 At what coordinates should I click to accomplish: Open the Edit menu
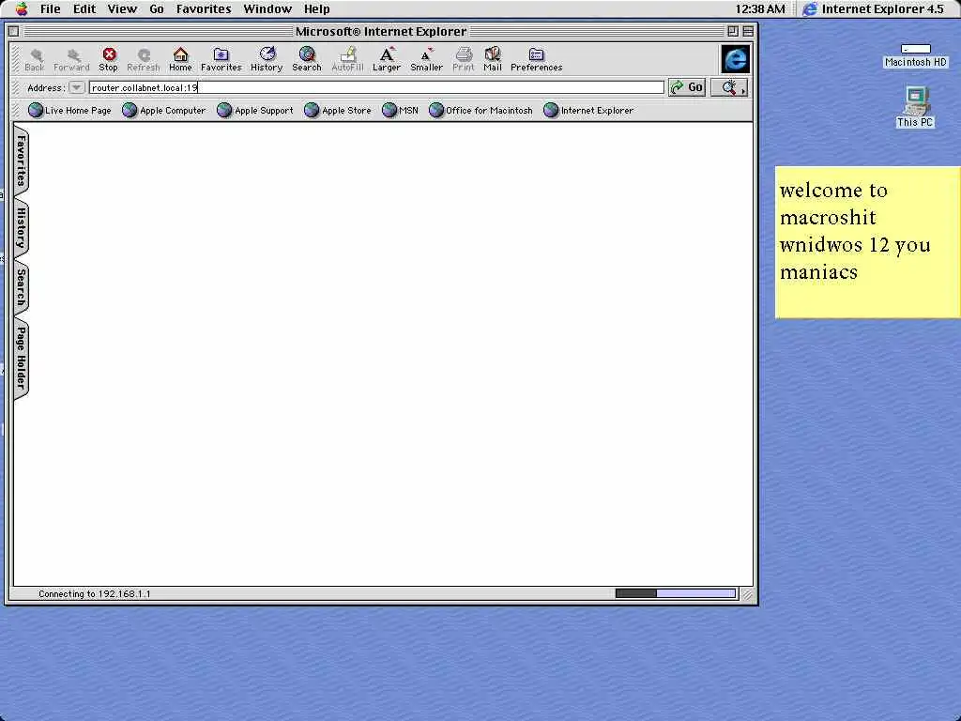pos(84,8)
